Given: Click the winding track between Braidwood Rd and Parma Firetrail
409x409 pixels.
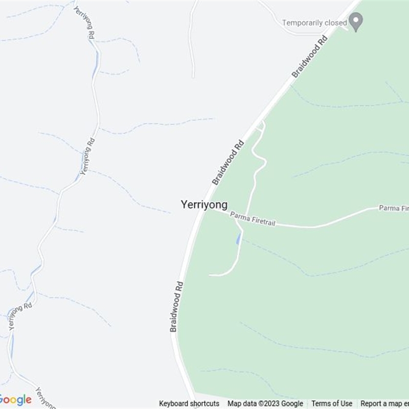Looking at the screenshot, I should coord(257,167).
